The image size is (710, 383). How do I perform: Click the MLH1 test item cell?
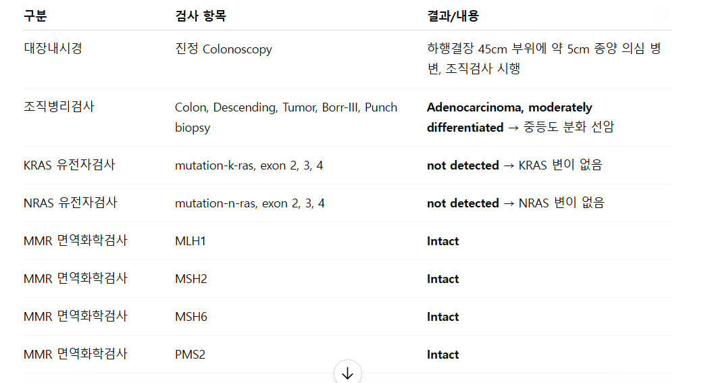191,241
